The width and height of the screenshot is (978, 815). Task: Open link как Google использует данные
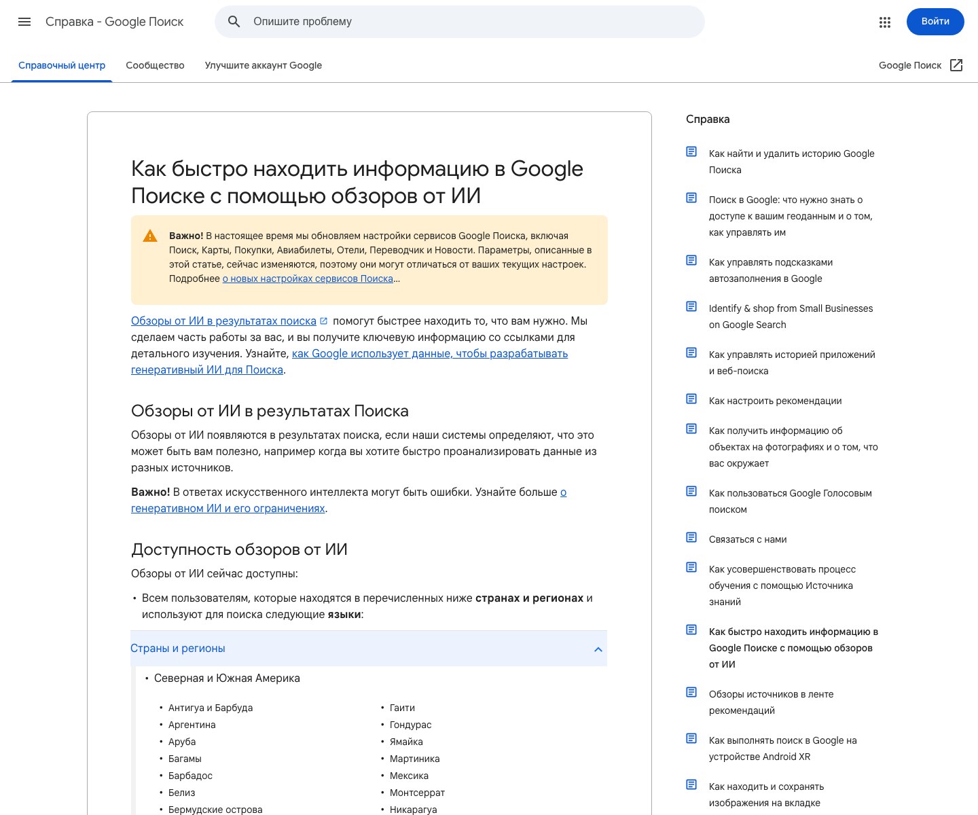point(349,361)
